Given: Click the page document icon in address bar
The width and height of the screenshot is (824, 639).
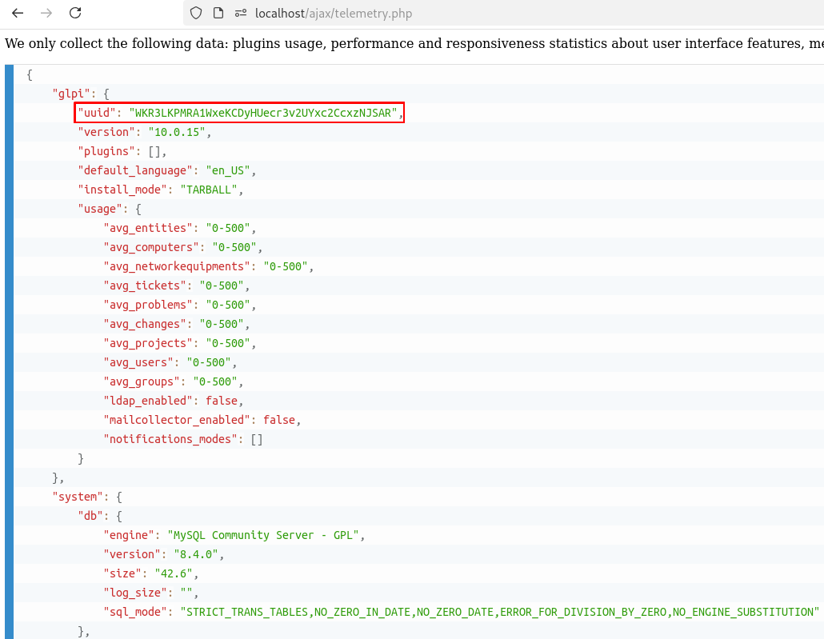Looking at the screenshot, I should click(x=218, y=13).
